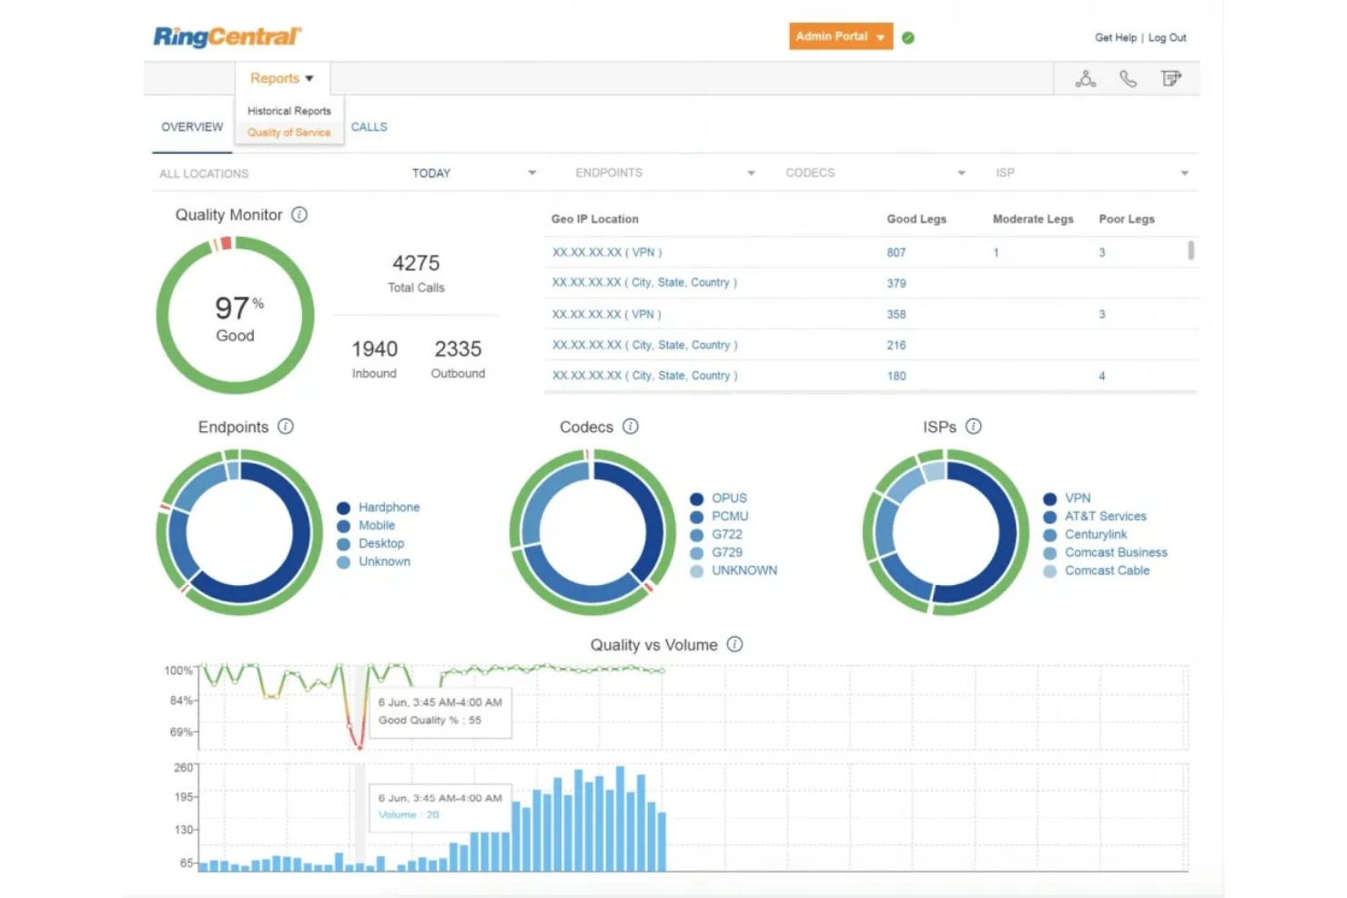1347x898 pixels.
Task: Open the report export icon in the toolbar
Action: click(1171, 79)
